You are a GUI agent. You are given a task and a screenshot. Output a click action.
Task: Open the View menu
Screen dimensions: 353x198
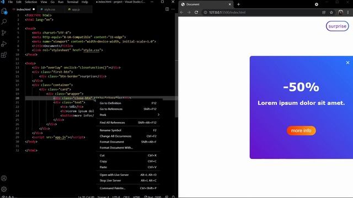pos(44,2)
